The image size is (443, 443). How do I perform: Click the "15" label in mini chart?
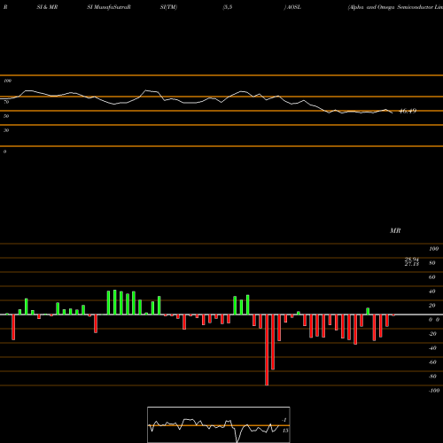(x=285, y=431)
